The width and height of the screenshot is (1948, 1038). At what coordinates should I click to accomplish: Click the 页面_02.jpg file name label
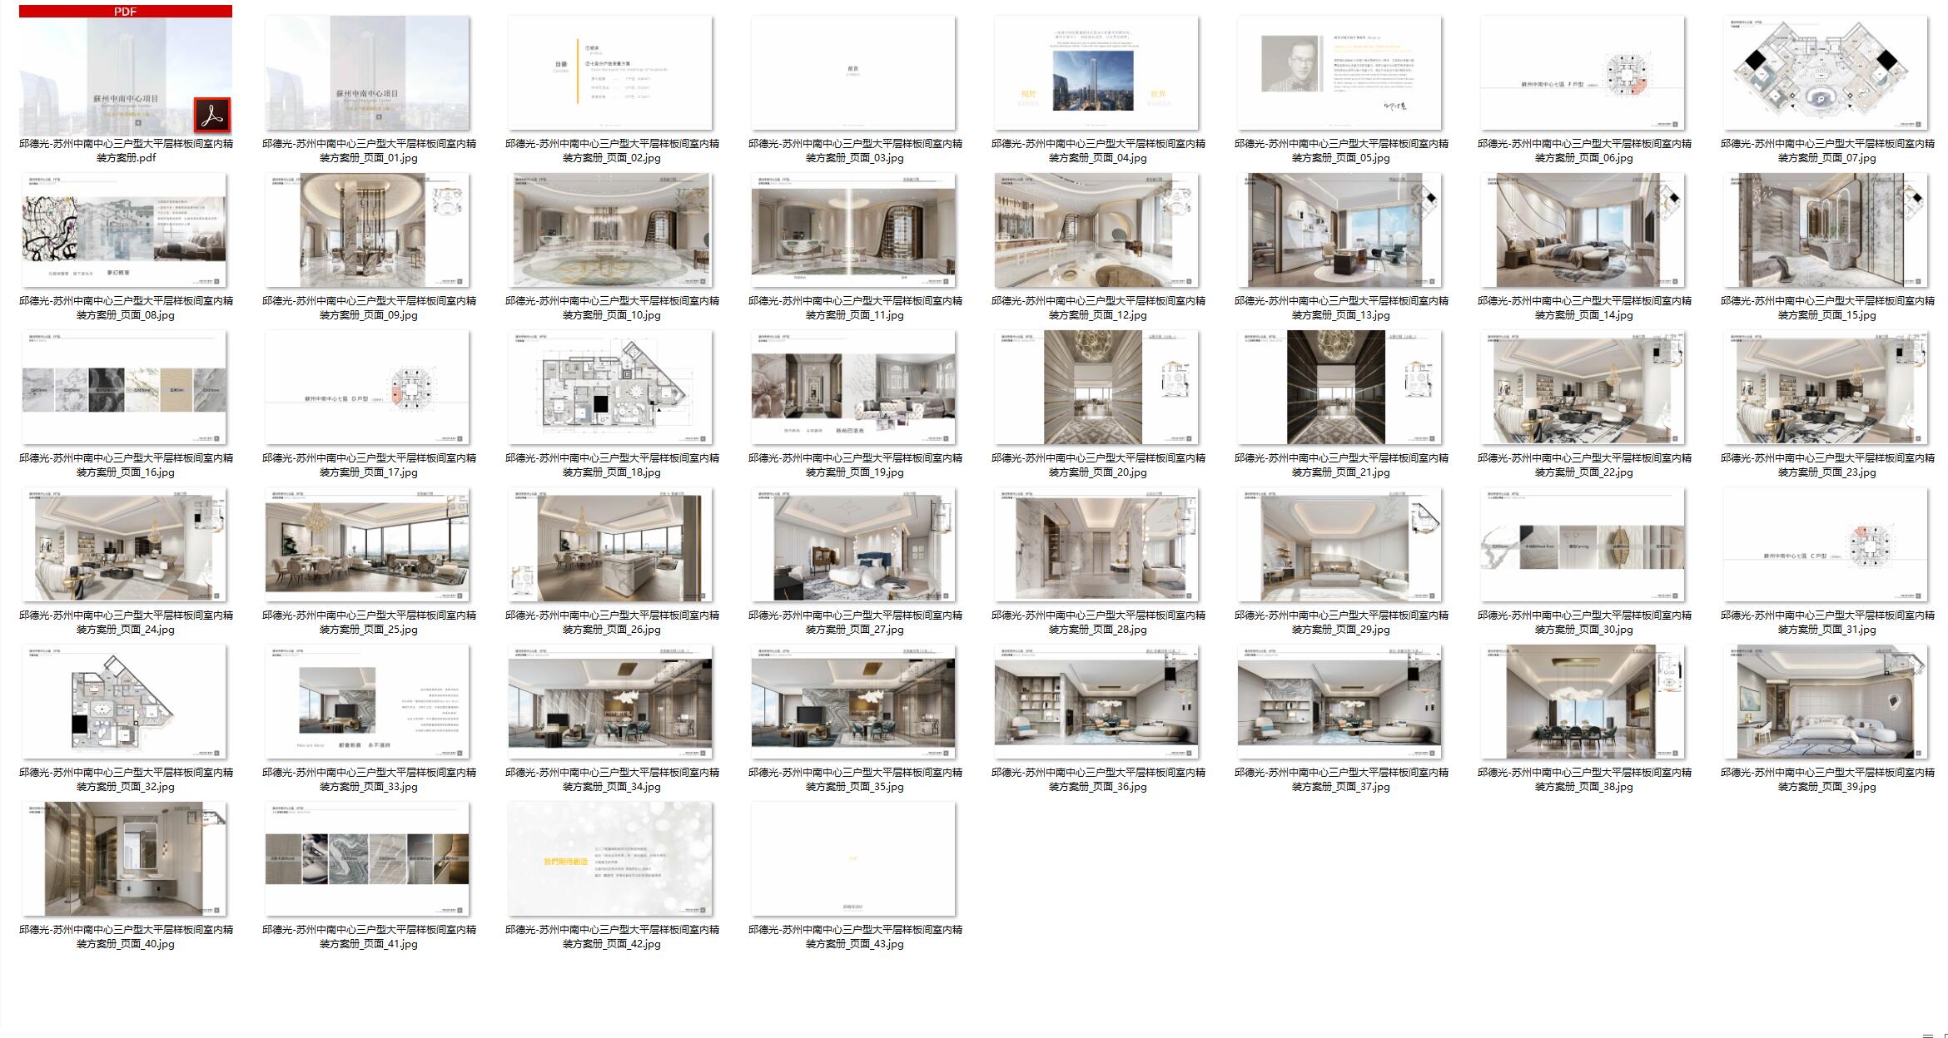point(612,151)
